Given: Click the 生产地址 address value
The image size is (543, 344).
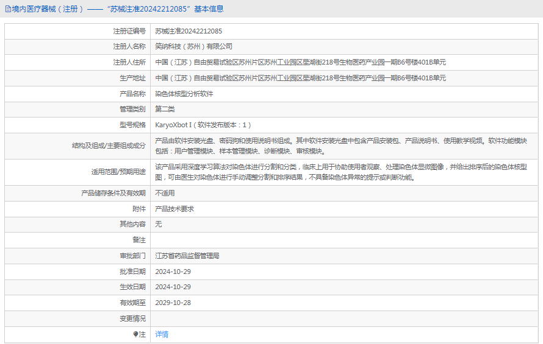Looking at the screenshot, I should click(x=301, y=78).
